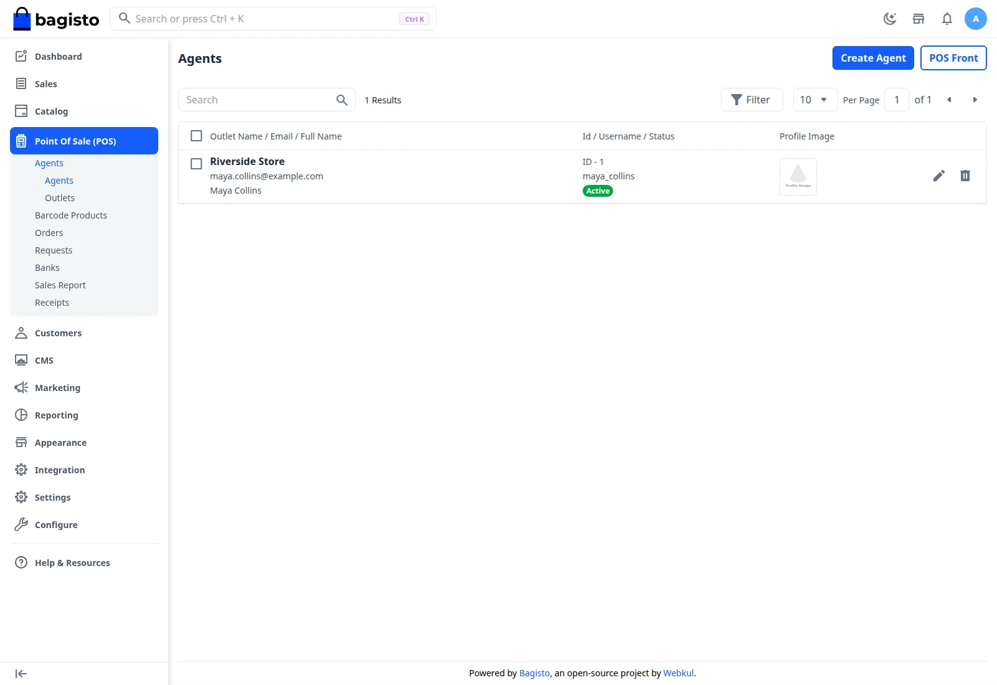Open Reporting section

click(84, 415)
